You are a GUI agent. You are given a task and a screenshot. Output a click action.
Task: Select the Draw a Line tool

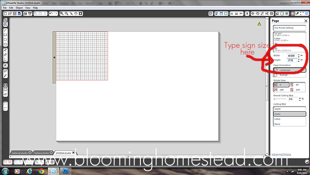[5, 30]
